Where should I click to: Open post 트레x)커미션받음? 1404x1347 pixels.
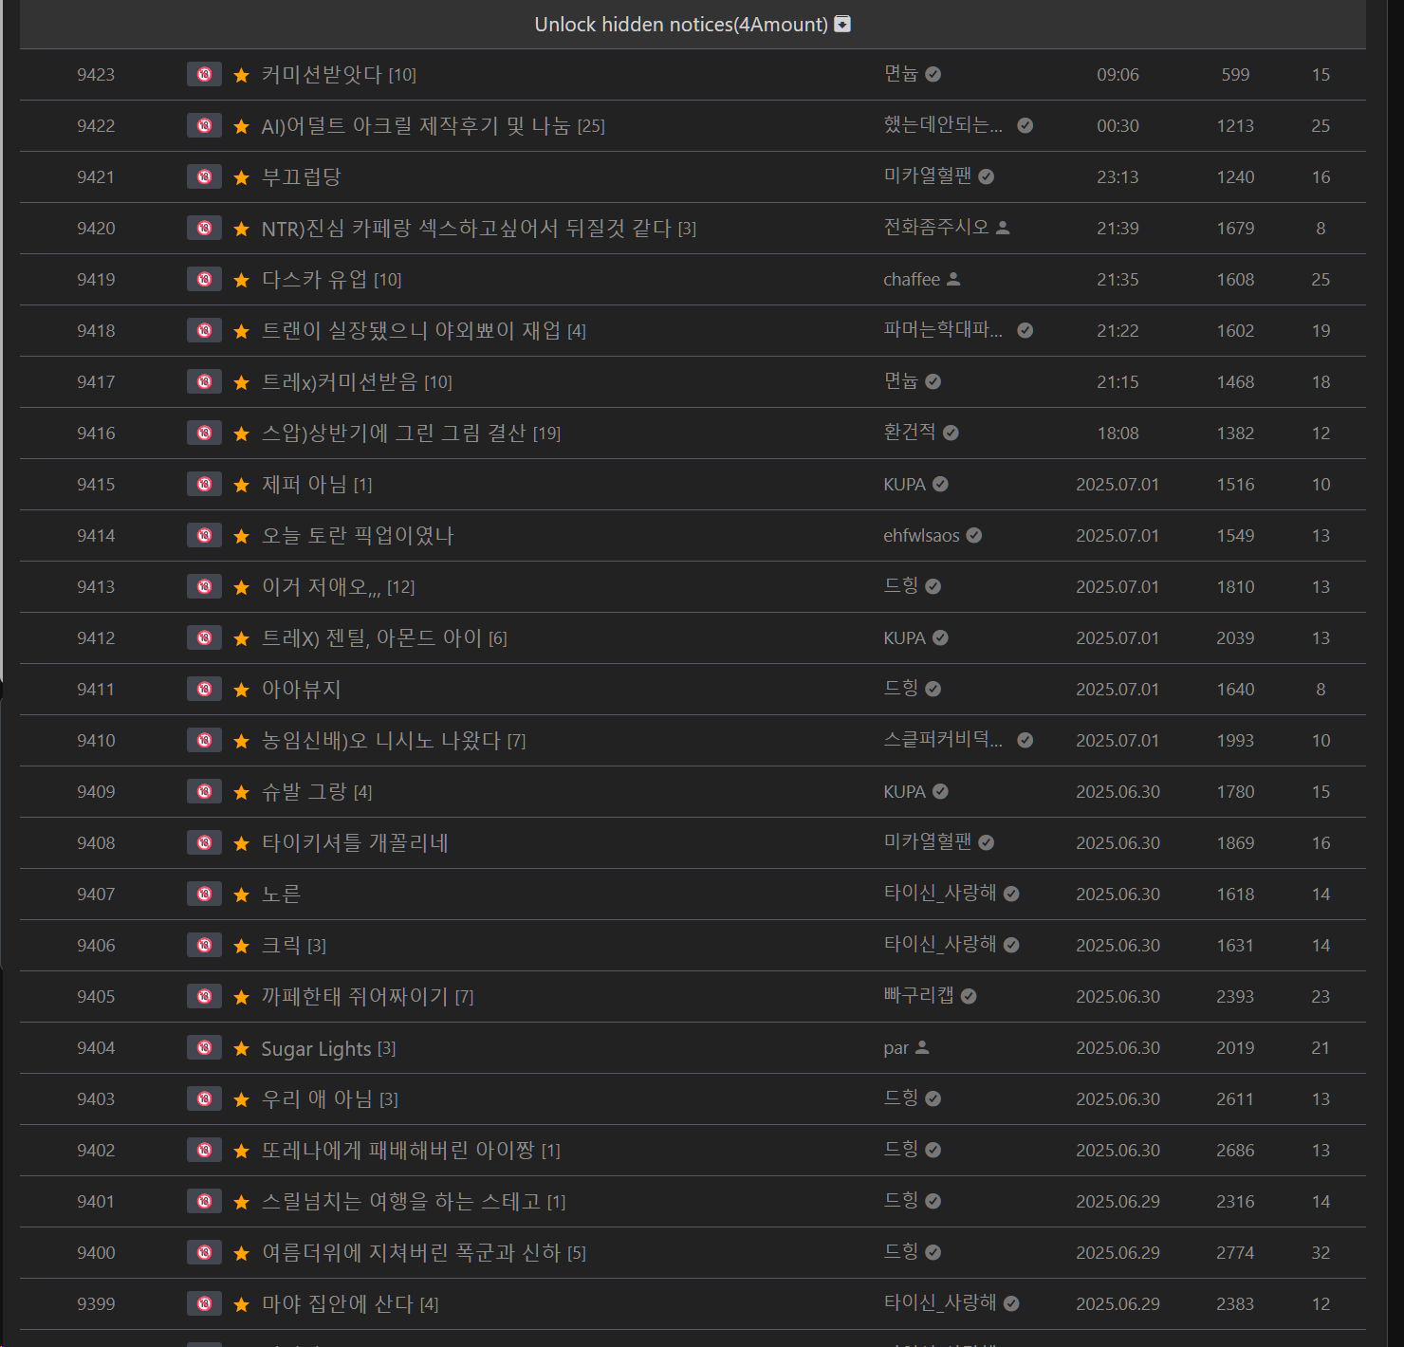tap(340, 381)
